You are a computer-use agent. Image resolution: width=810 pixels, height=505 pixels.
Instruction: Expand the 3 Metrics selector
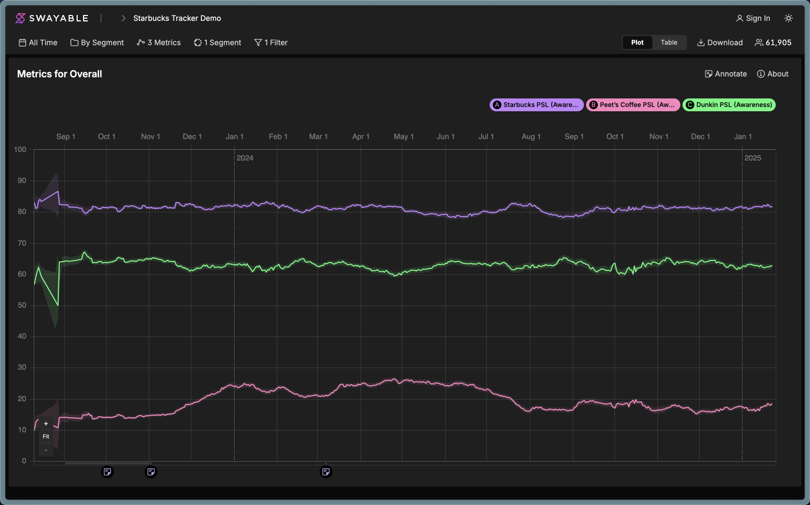click(x=159, y=43)
